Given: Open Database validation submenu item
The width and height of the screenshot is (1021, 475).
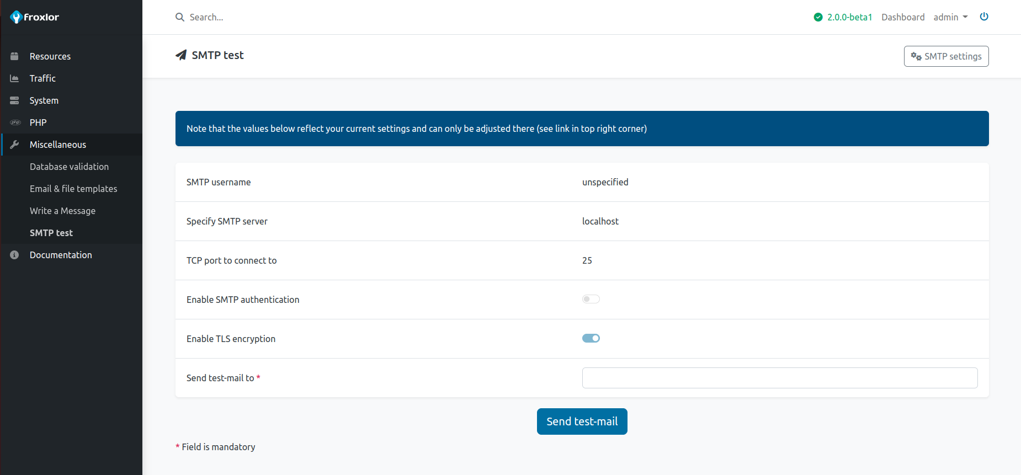Looking at the screenshot, I should pos(69,167).
